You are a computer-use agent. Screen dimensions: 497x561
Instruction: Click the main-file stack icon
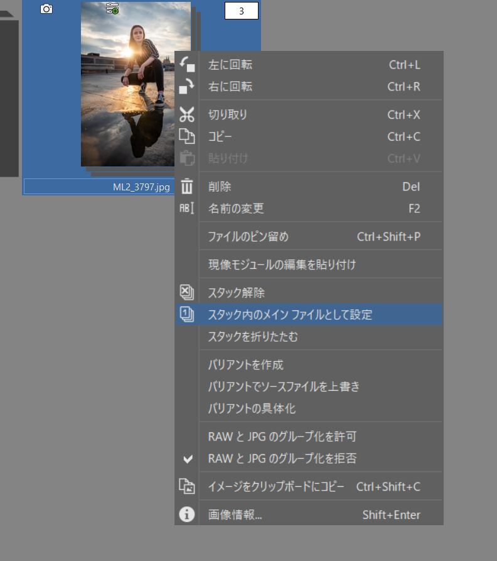(x=187, y=315)
